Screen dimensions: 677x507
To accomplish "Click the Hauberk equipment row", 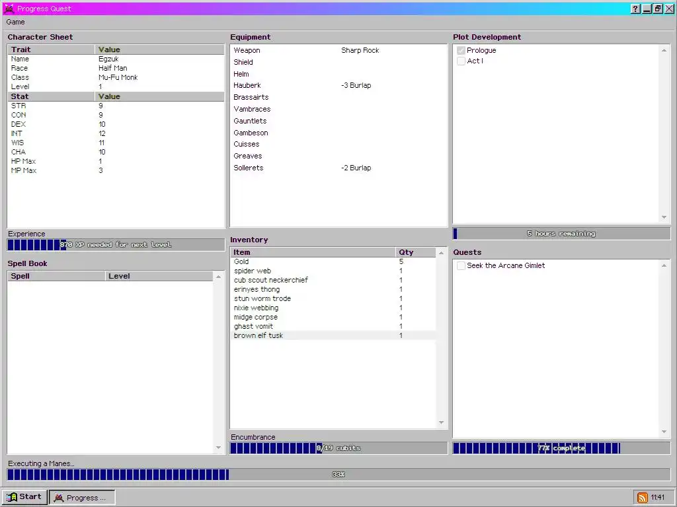I will click(338, 86).
